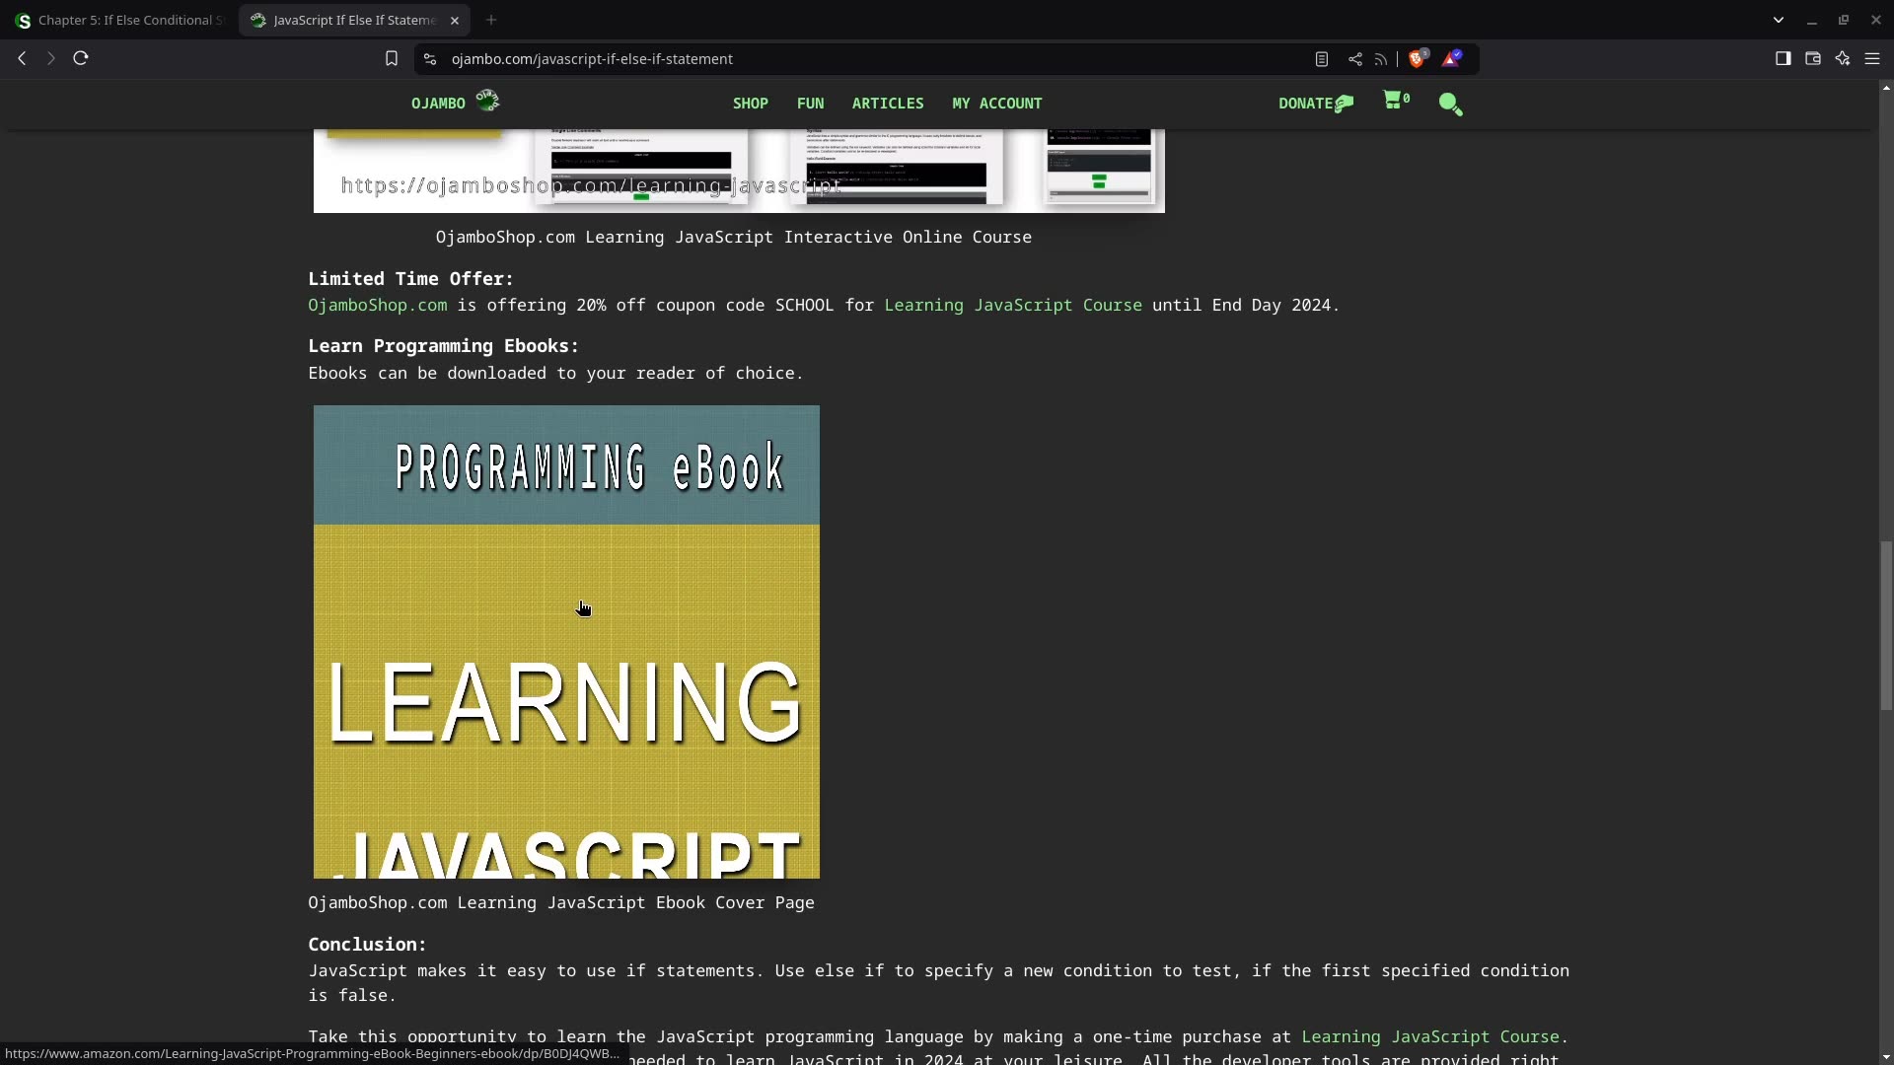Click the address bar URL field
This screenshot has height=1065, width=1894.
tap(868, 59)
